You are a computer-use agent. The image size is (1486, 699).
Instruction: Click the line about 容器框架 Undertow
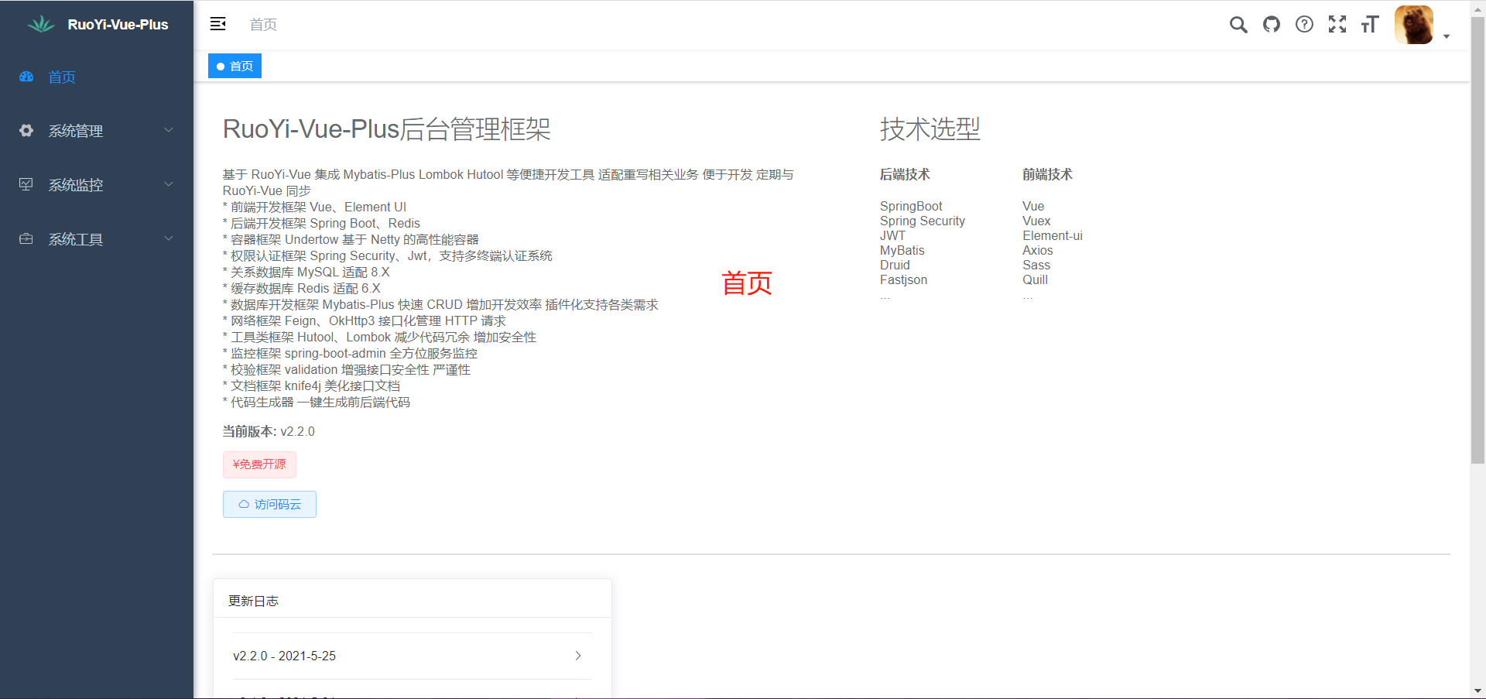coord(351,239)
